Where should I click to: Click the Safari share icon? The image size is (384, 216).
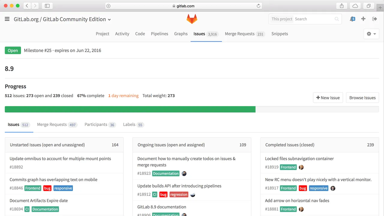pyautogui.click(x=342, y=6)
